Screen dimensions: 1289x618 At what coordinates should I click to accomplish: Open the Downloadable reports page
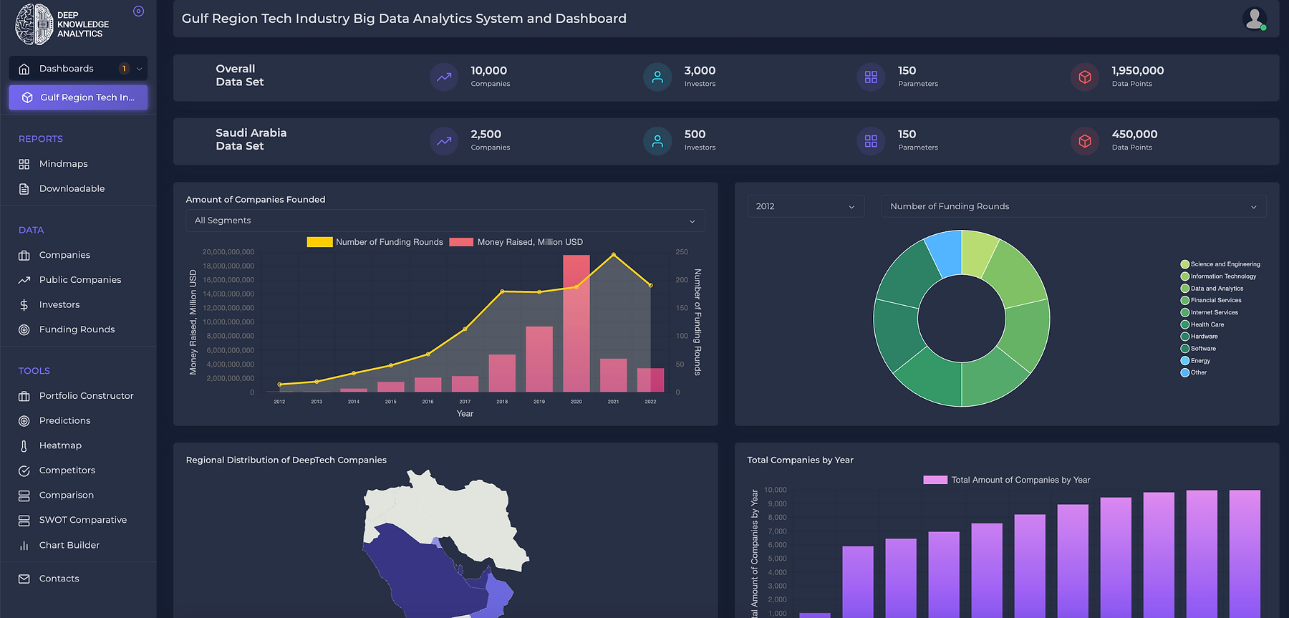72,189
